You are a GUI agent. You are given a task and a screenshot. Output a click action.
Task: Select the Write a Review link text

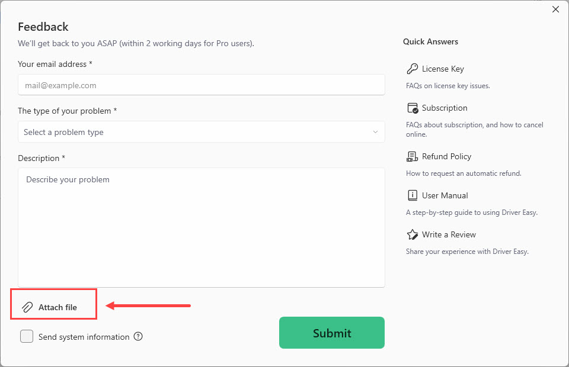[449, 234]
